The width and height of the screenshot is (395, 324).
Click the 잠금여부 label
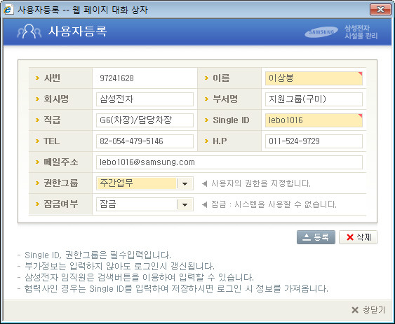[x=61, y=204]
